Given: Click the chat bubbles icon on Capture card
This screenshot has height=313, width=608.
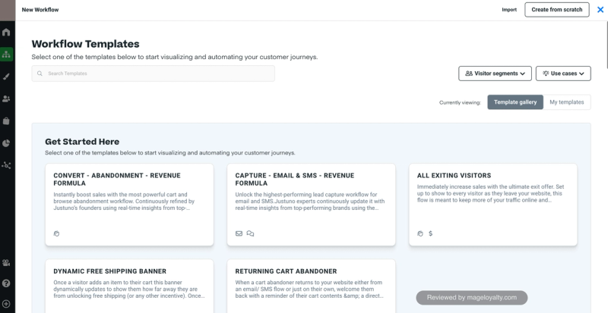Looking at the screenshot, I should tap(250, 233).
